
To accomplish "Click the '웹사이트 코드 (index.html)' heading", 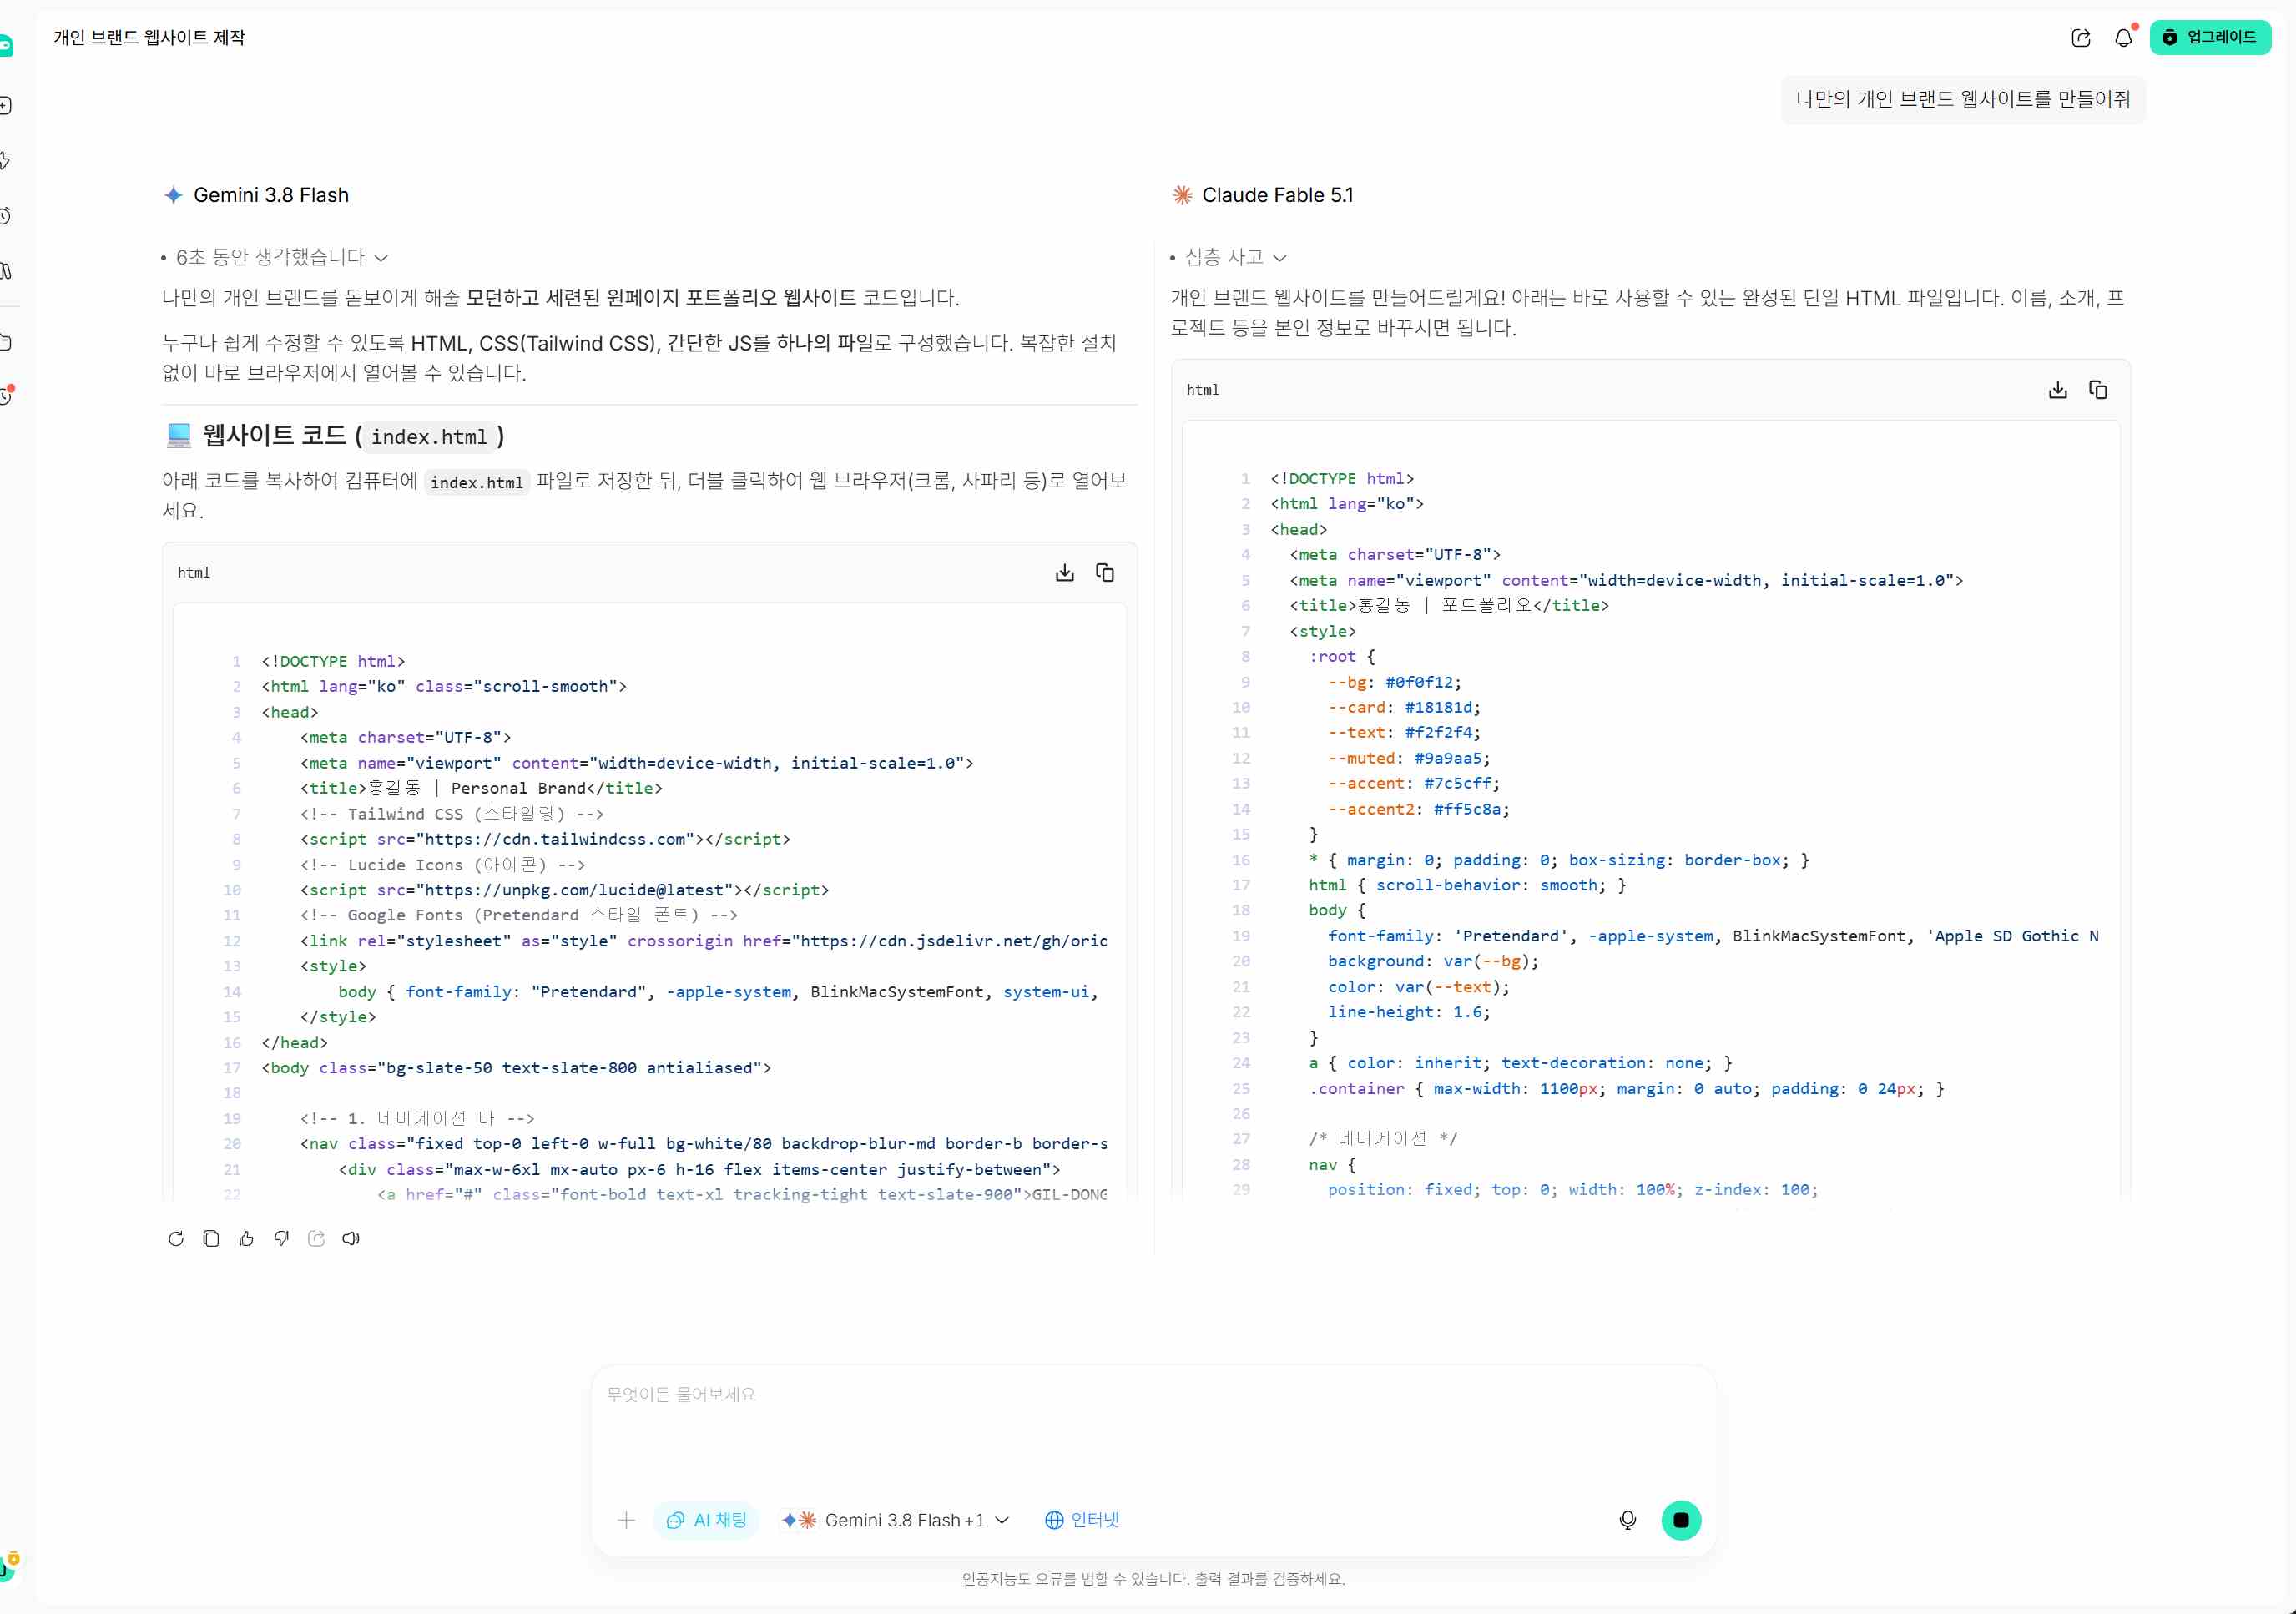I will pos(336,436).
